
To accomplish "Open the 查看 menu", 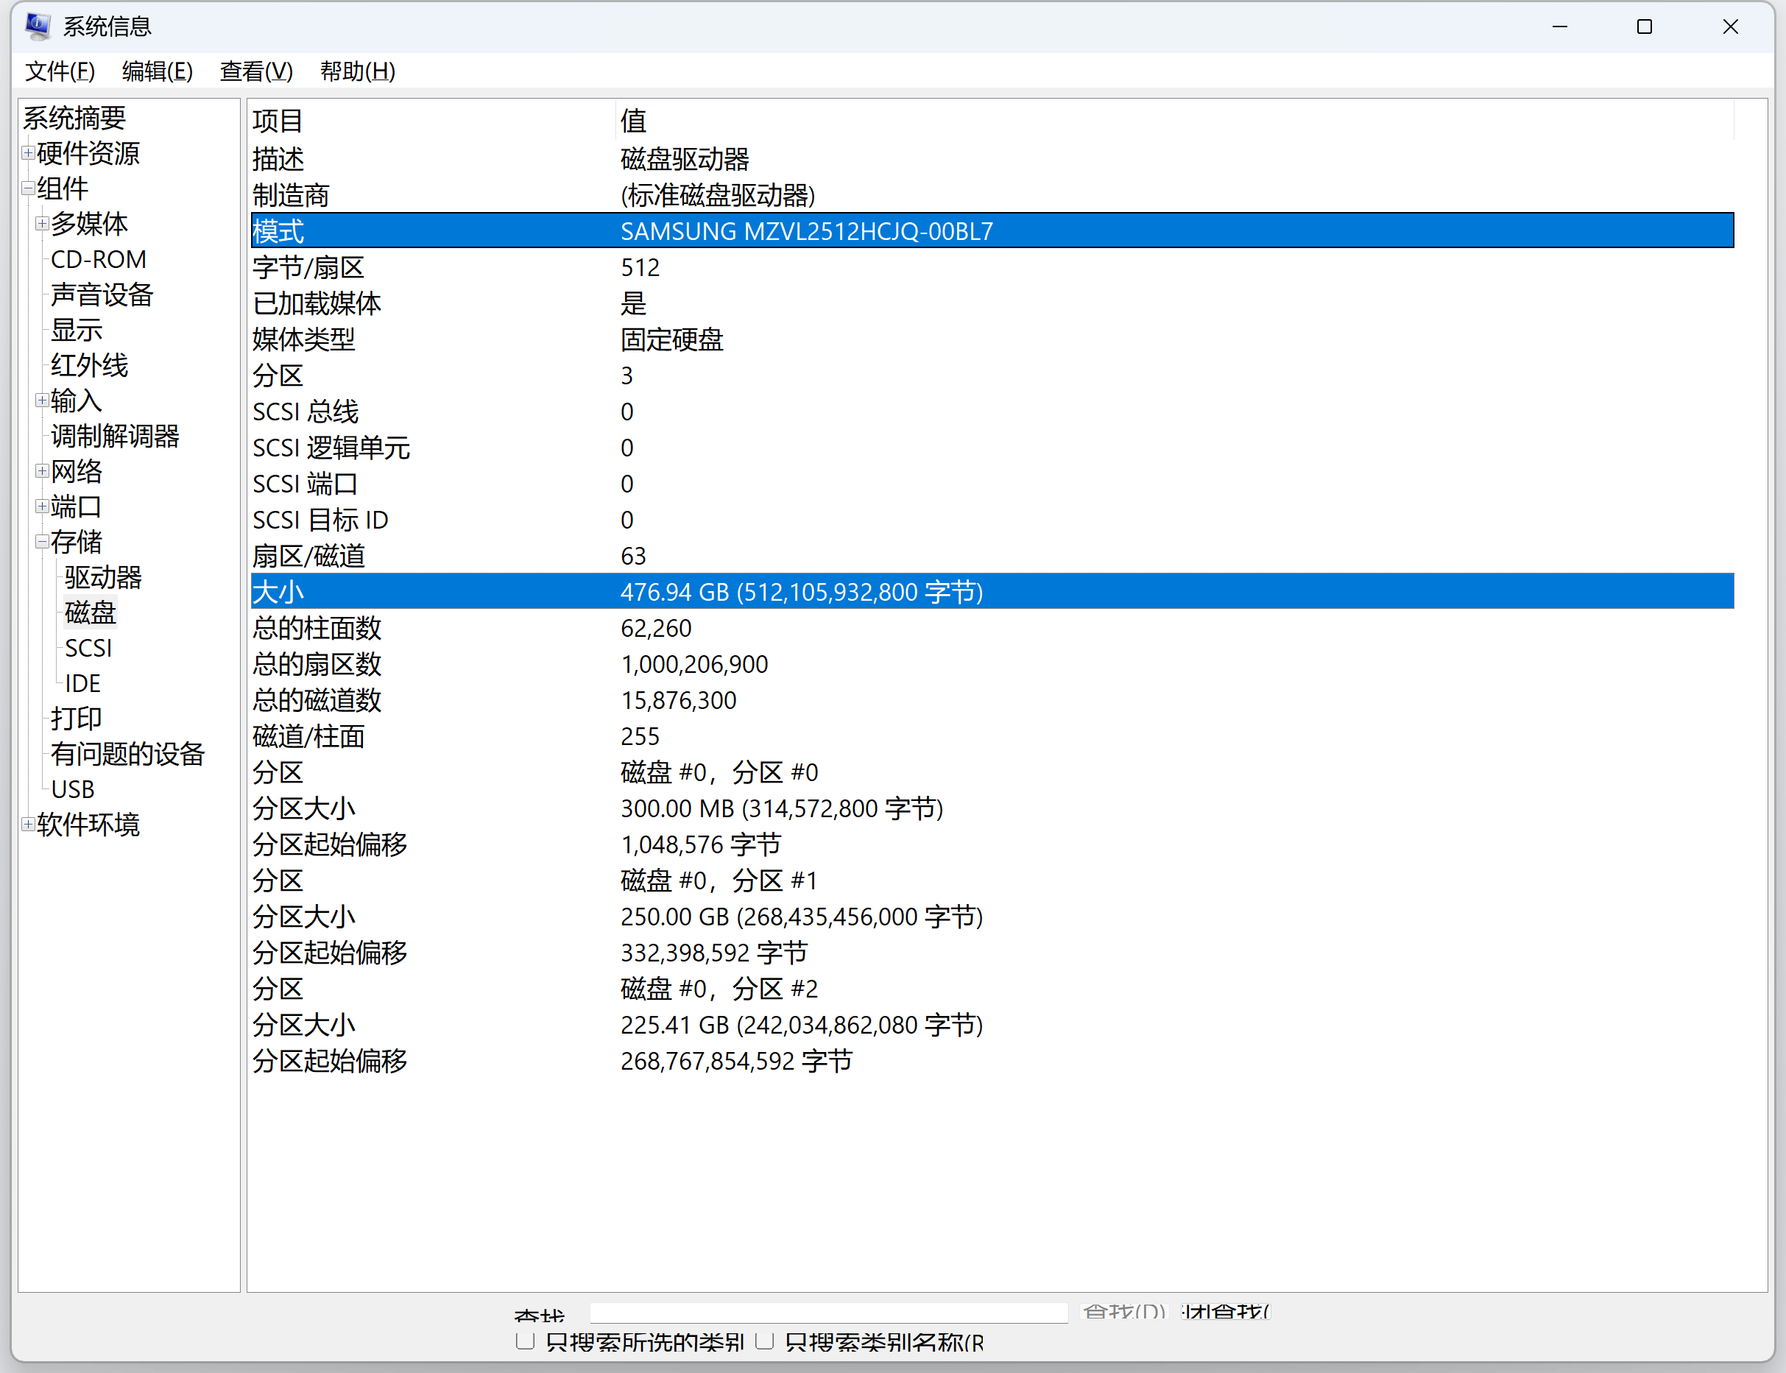I will click(x=255, y=72).
